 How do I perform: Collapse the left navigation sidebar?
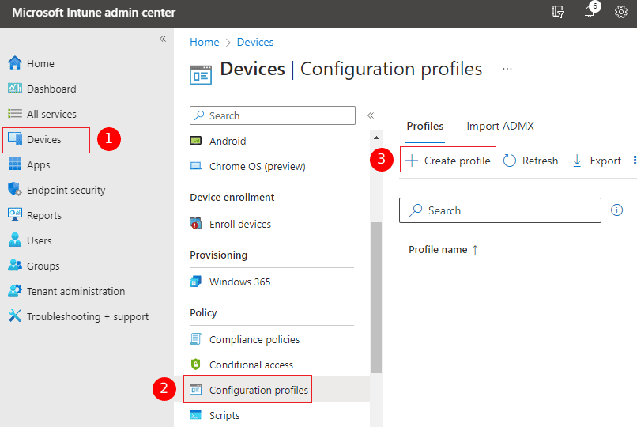pyautogui.click(x=163, y=39)
